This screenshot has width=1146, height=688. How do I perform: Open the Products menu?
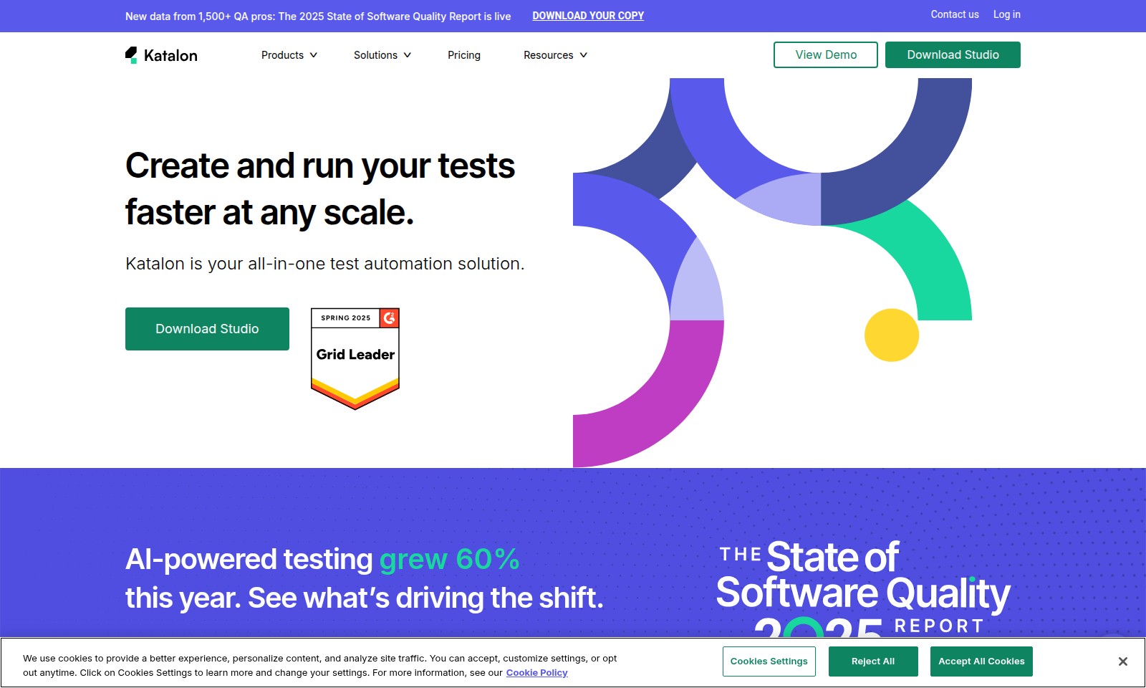(x=289, y=55)
